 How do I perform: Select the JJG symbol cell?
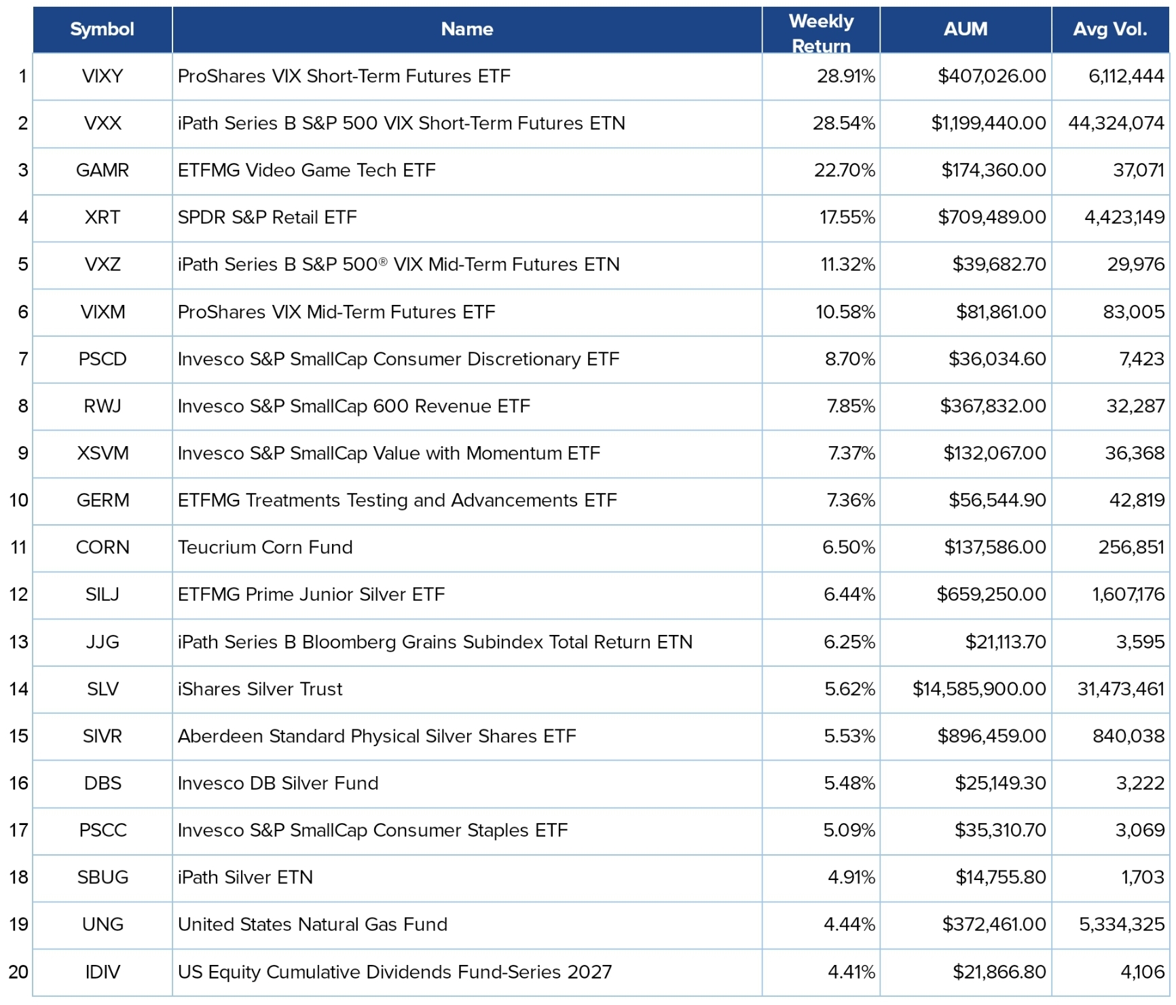(x=103, y=642)
